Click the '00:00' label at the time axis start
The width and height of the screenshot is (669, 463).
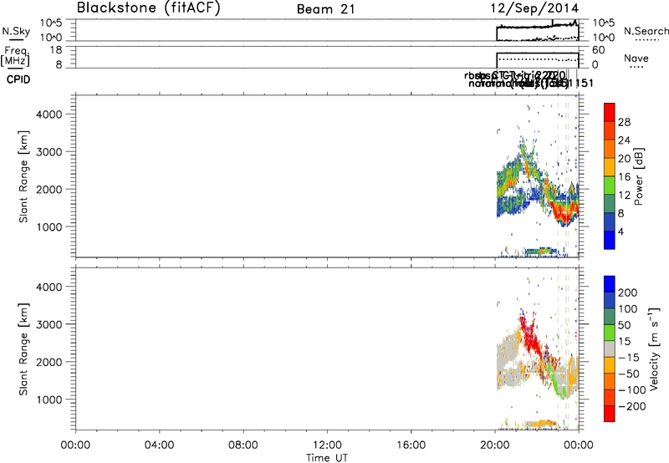click(x=75, y=445)
